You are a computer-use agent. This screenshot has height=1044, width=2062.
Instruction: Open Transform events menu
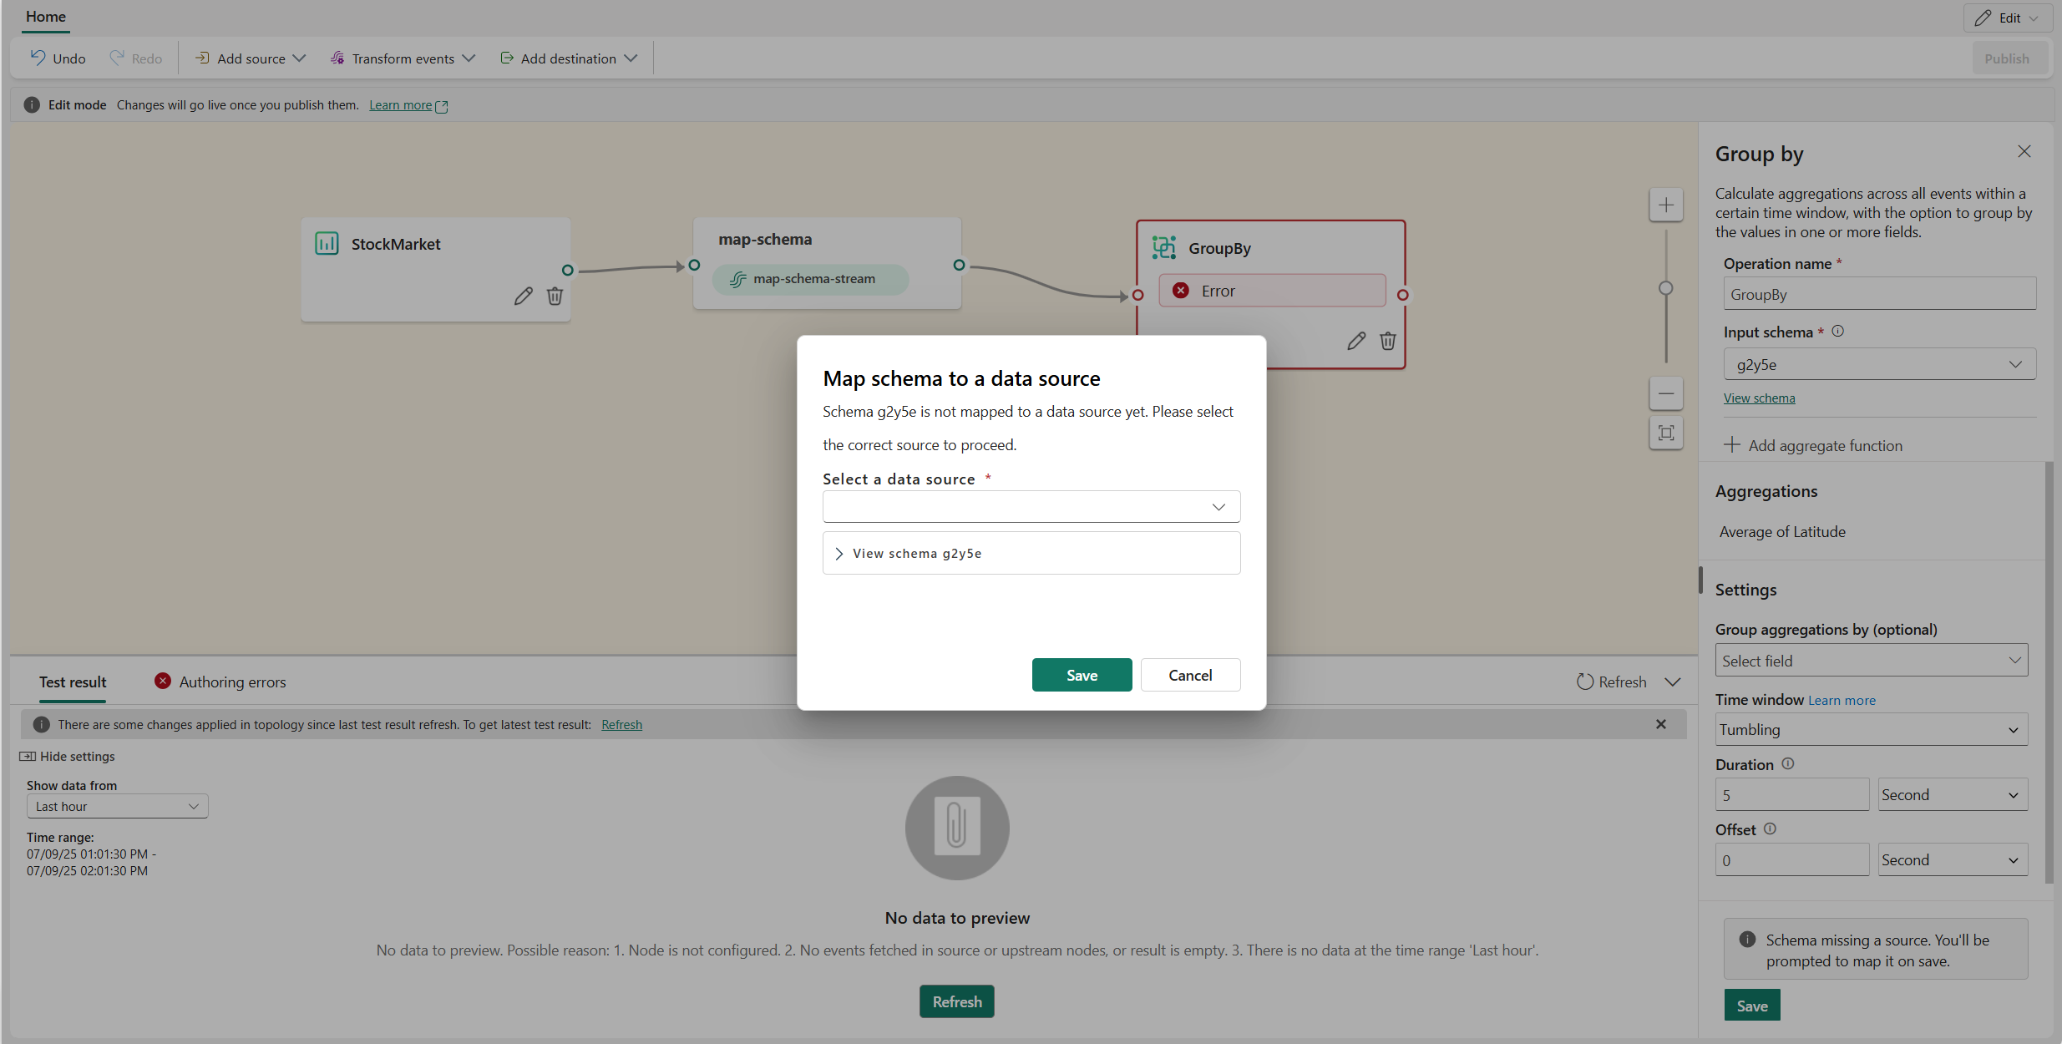coord(403,58)
